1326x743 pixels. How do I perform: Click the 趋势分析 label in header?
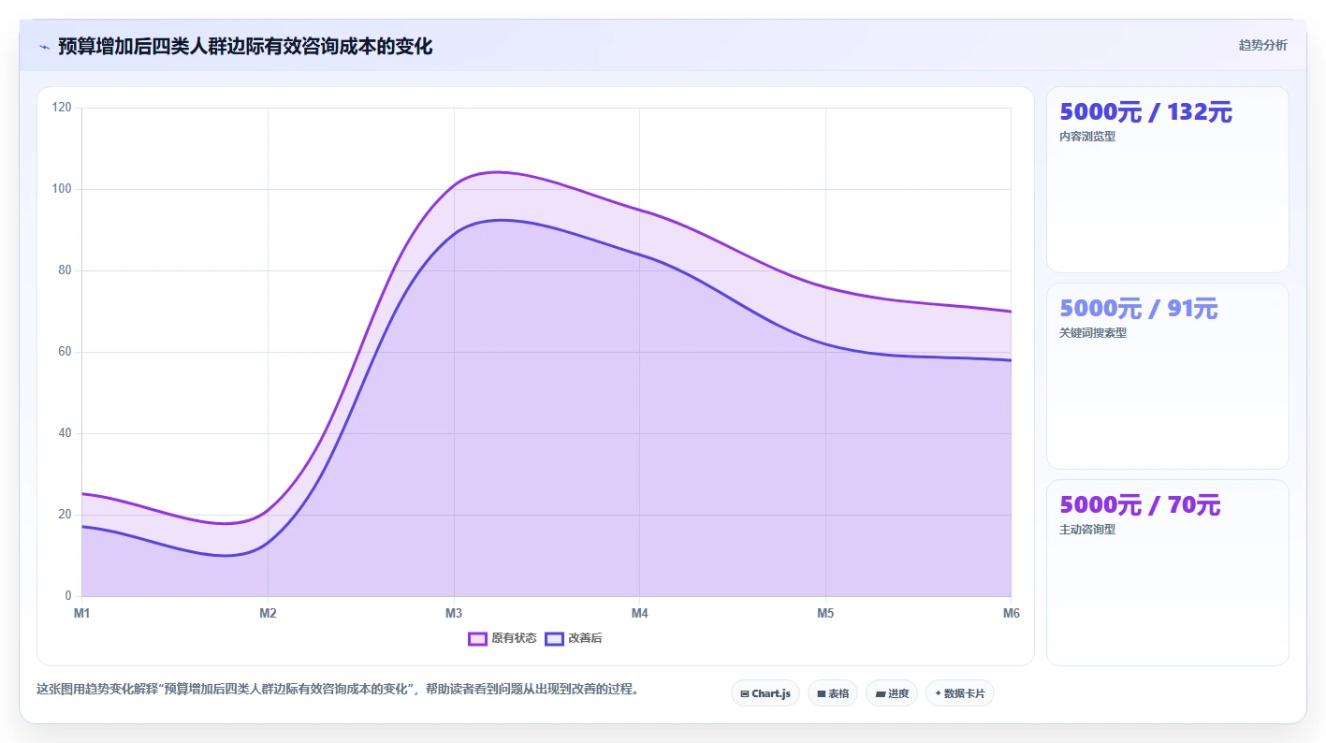(1262, 45)
